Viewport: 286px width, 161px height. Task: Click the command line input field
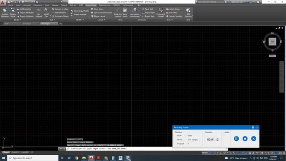pyautogui.click(x=147, y=149)
